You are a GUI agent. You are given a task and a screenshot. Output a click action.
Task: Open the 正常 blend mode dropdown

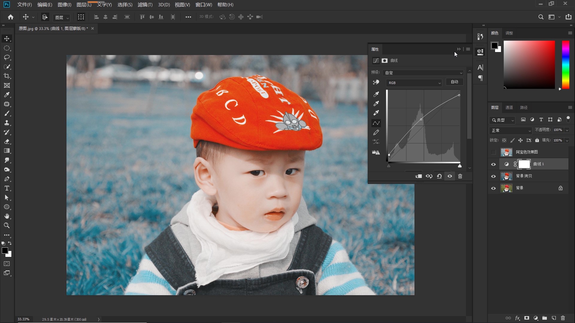[x=511, y=130]
